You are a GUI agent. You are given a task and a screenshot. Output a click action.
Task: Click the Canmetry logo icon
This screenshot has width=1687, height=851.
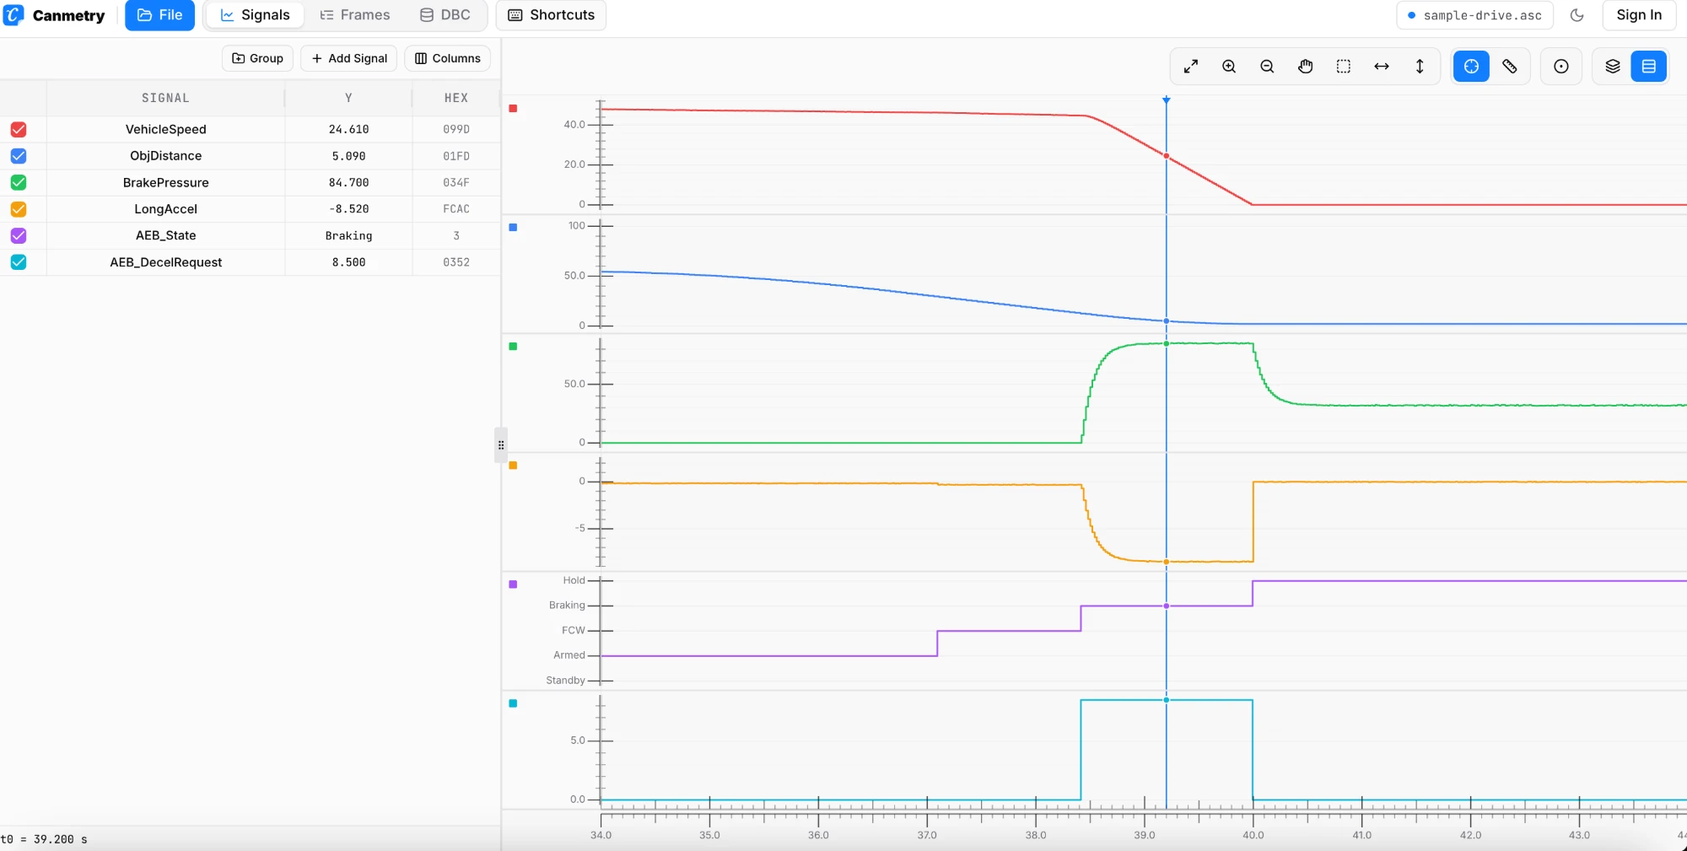tap(14, 15)
